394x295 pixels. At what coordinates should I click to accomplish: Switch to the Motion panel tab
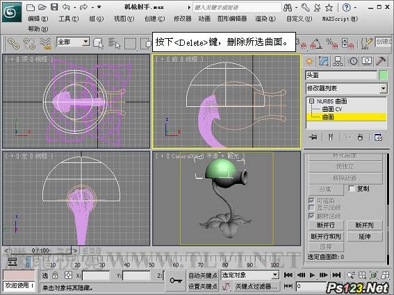click(353, 61)
